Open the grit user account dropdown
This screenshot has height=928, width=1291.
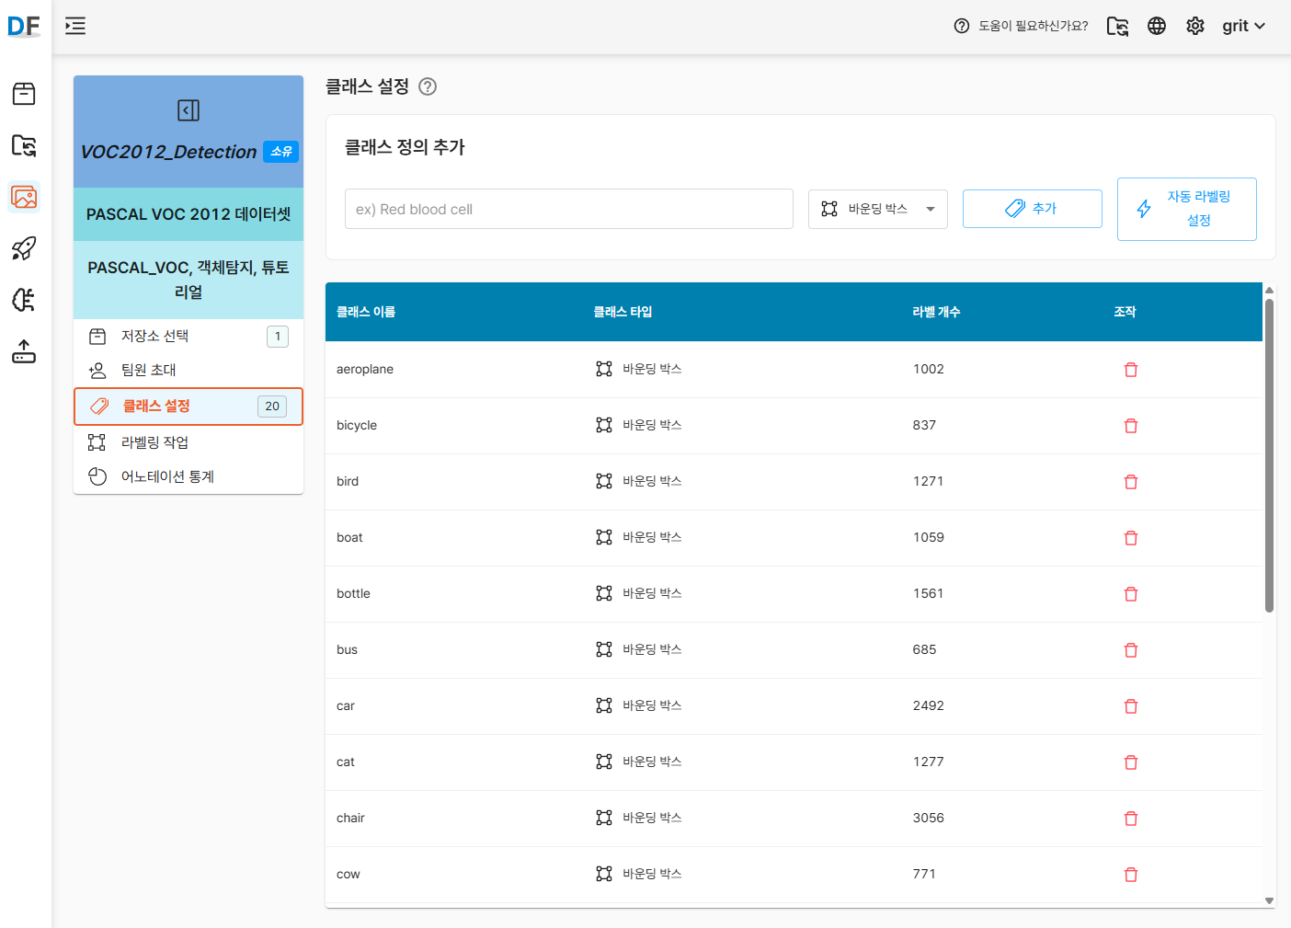click(x=1244, y=26)
